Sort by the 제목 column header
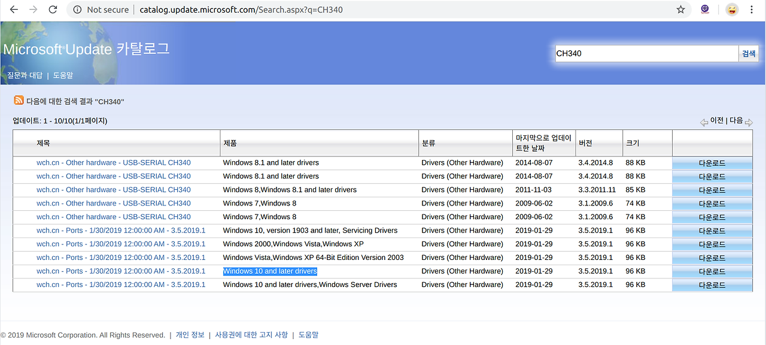This screenshot has height=345, width=766. (43, 143)
